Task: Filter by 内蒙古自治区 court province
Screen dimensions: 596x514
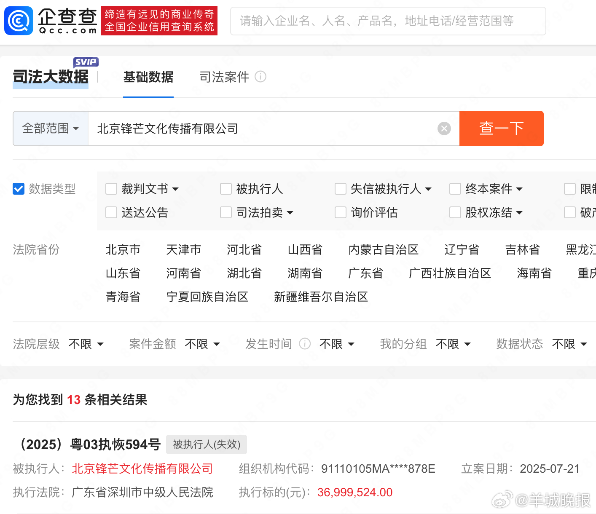Action: (384, 250)
